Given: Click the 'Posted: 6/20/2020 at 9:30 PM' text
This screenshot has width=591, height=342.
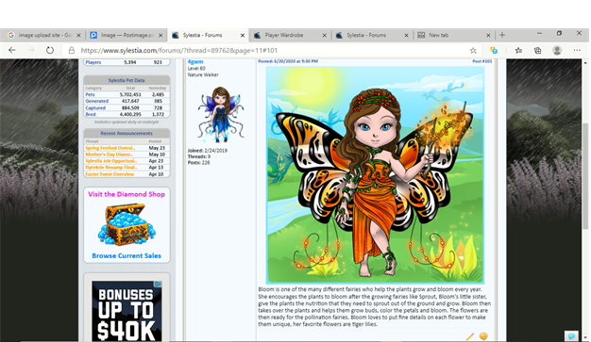Looking at the screenshot, I should [x=288, y=61].
